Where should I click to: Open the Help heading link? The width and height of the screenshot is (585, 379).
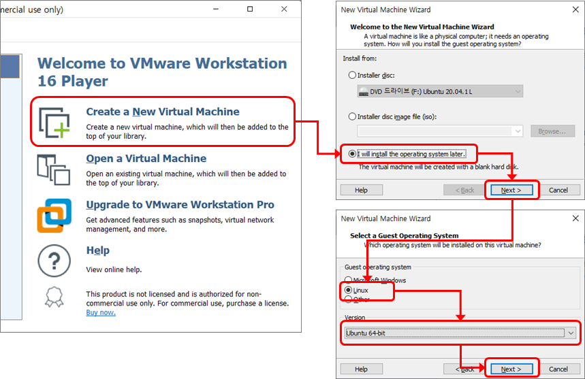98,250
